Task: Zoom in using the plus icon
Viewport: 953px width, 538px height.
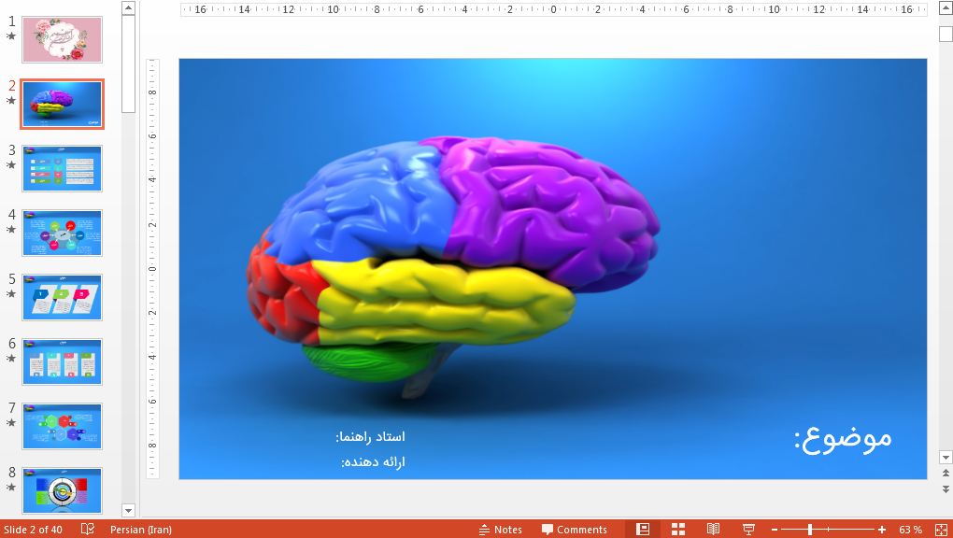Action: point(879,530)
